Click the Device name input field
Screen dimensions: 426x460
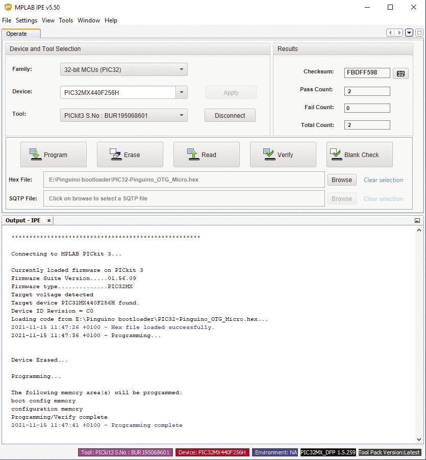point(118,92)
